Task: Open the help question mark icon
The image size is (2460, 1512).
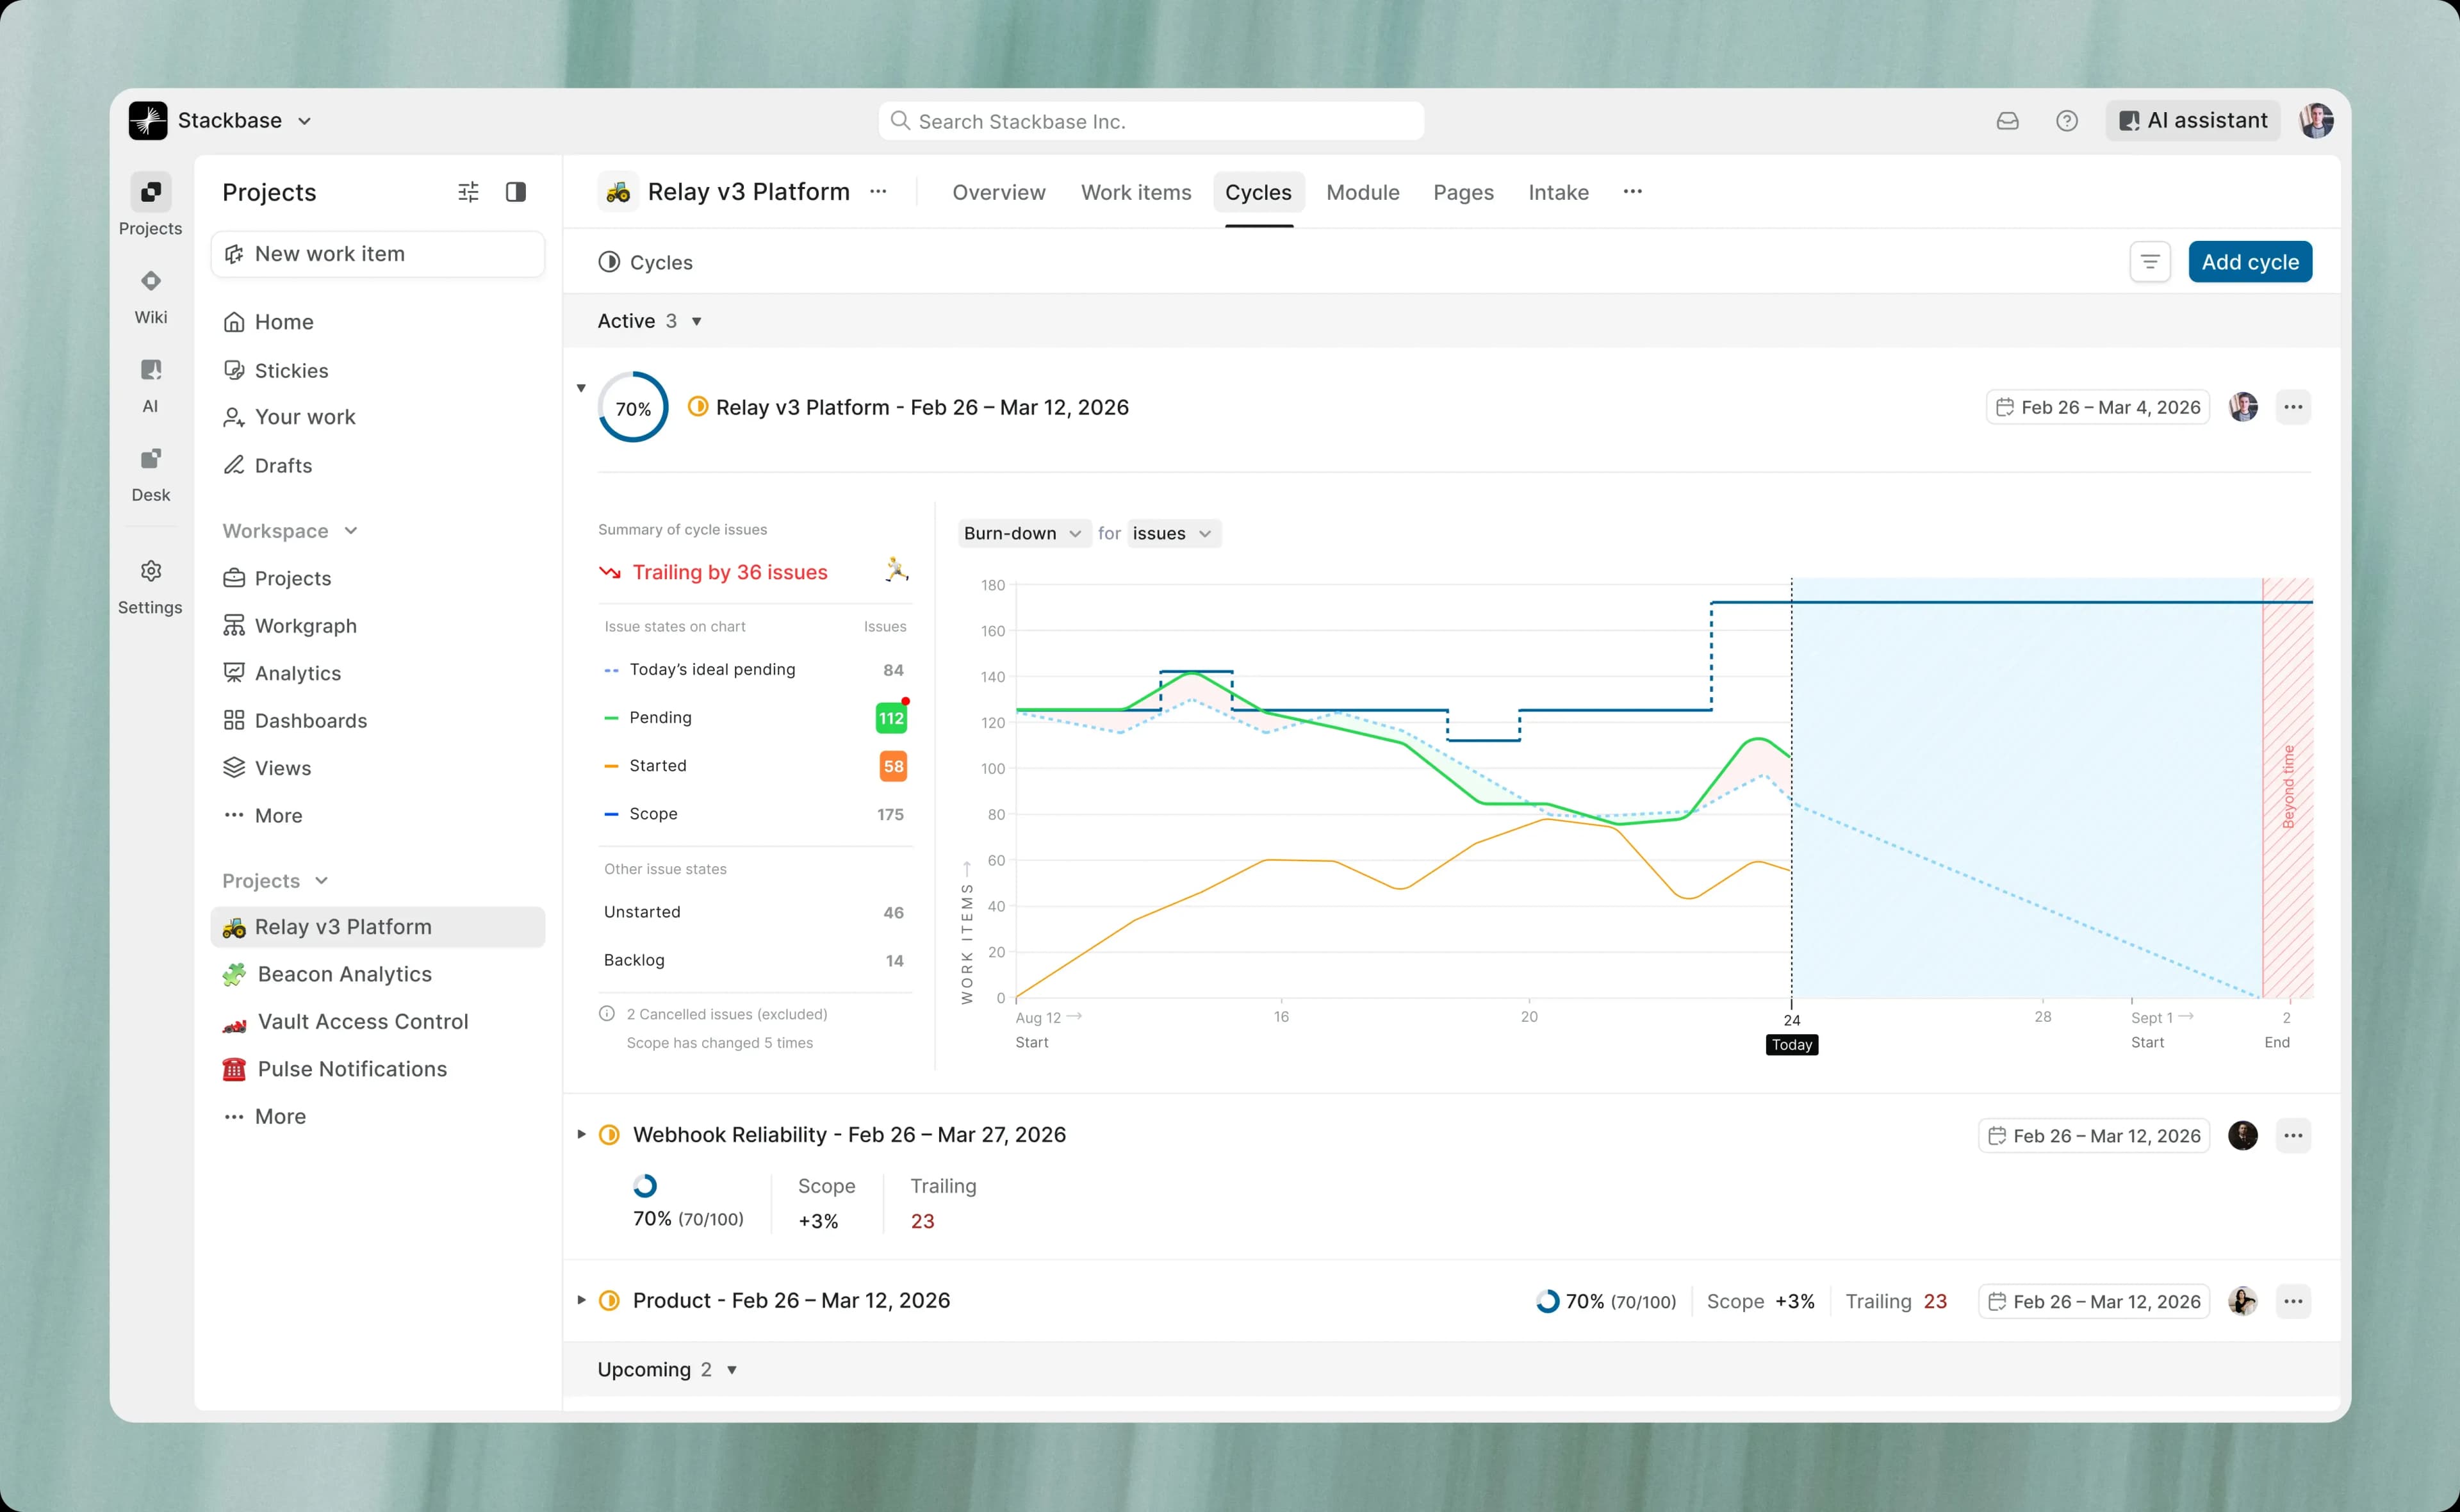Action: pos(2066,121)
